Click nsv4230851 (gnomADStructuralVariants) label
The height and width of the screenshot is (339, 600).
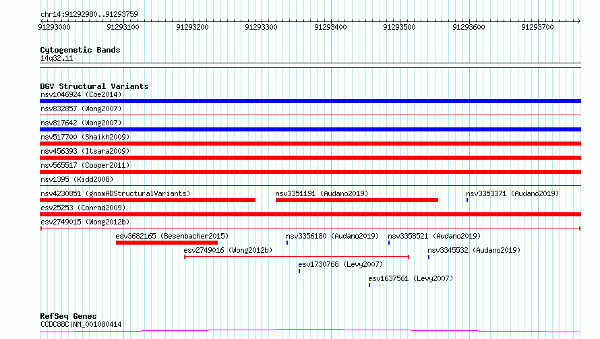point(115,193)
